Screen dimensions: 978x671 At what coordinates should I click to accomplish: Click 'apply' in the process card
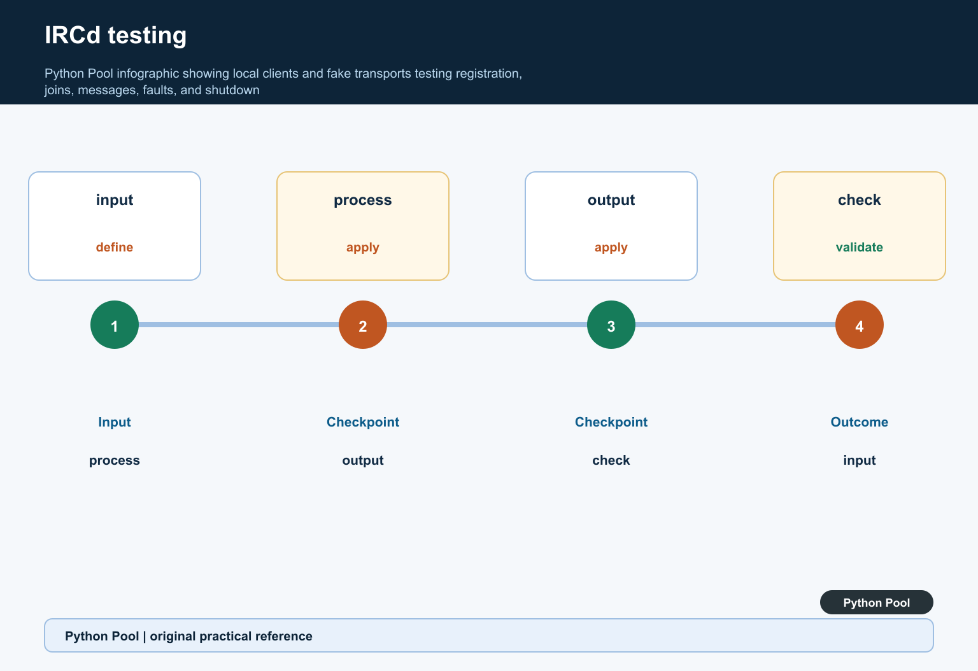(363, 248)
